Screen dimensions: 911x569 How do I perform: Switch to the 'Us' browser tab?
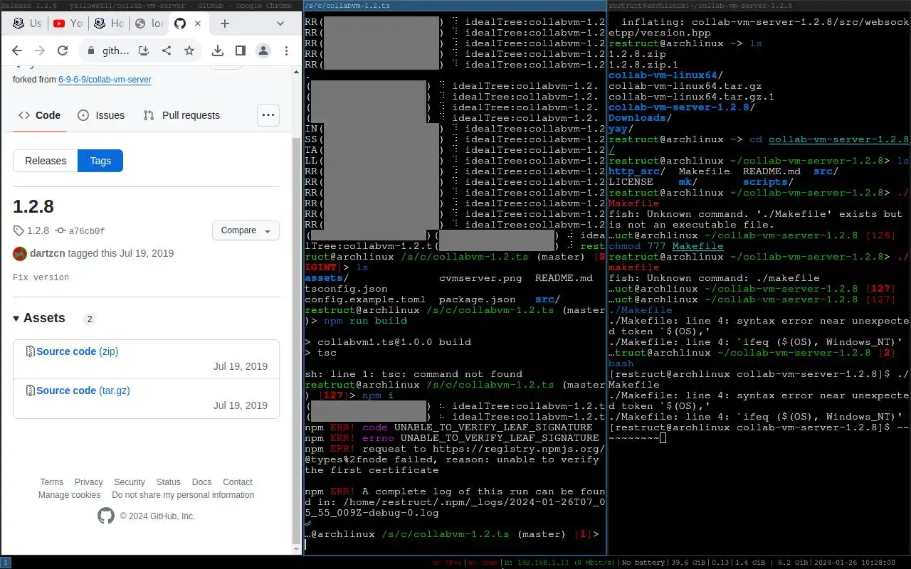coord(28,23)
